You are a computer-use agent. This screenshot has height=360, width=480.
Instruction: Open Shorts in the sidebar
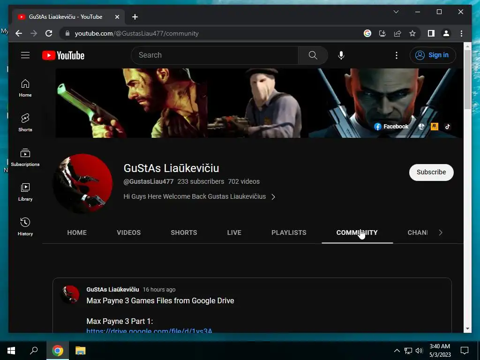click(x=25, y=123)
